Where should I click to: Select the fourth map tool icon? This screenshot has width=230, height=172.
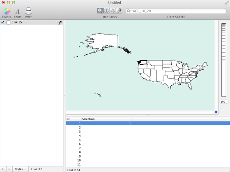(x=119, y=11)
